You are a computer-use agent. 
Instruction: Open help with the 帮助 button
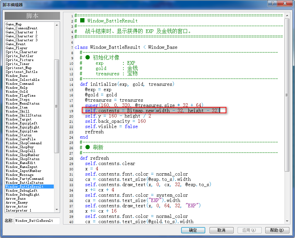tap(277, 230)
